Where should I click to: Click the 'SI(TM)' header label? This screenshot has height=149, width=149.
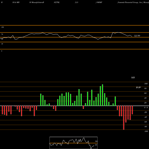(x=57, y=2)
